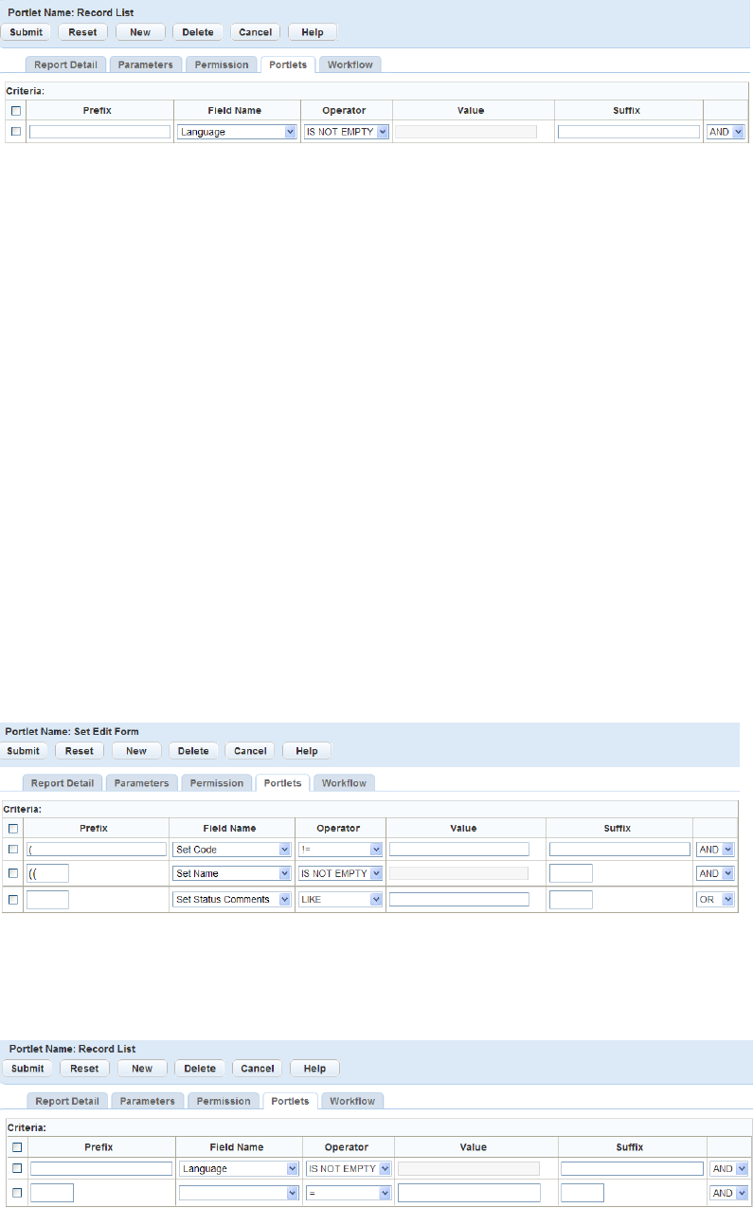Click suffix field on Set Status Comments row
This screenshot has width=753, height=1208.
571,899
